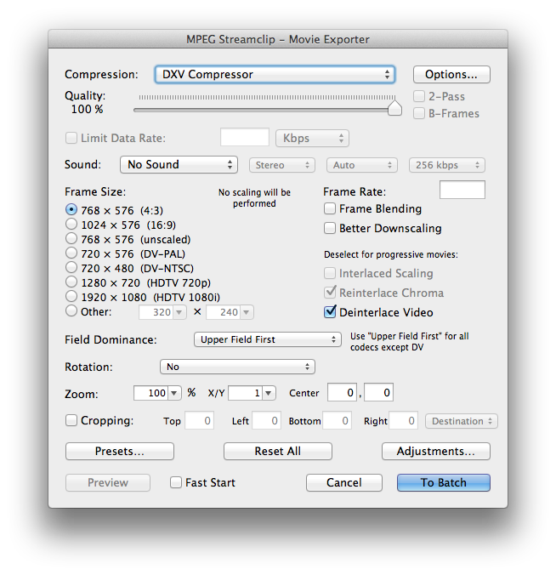Select 768 × 576 (unscaled) frame size
Screen dimensions: 556x575
point(71,239)
